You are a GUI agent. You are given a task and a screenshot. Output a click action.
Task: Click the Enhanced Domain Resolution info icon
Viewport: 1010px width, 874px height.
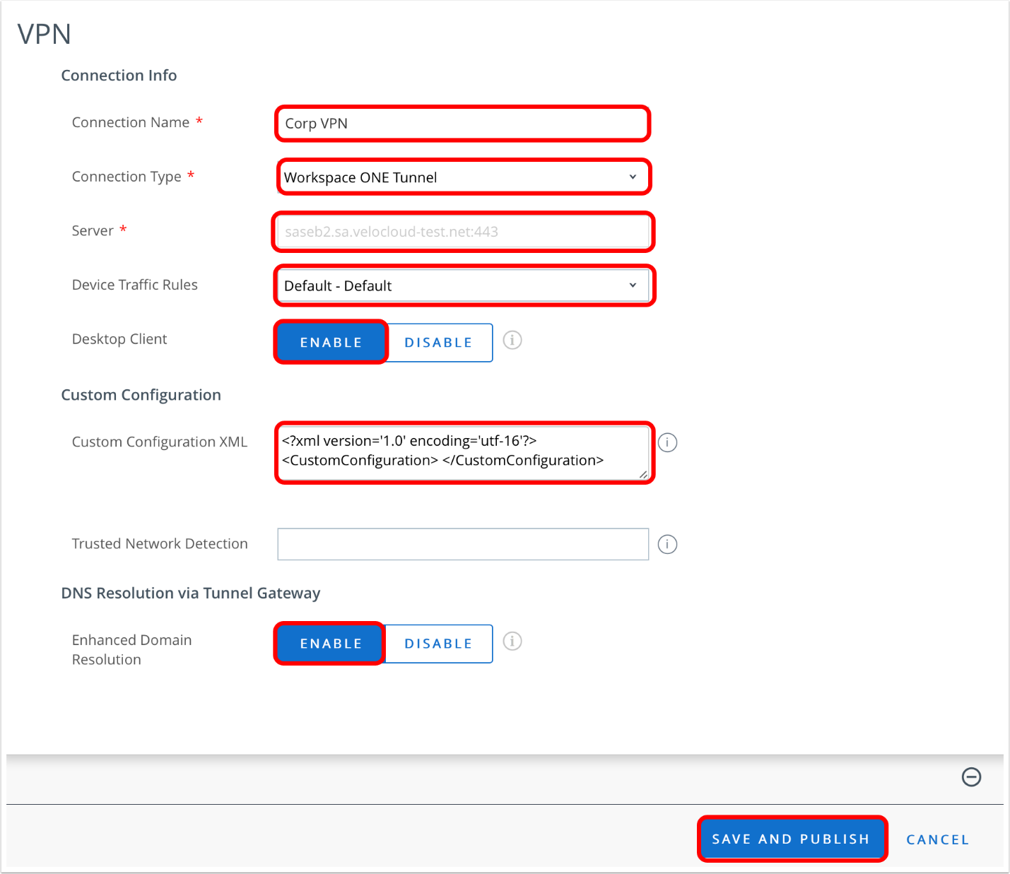pos(512,642)
